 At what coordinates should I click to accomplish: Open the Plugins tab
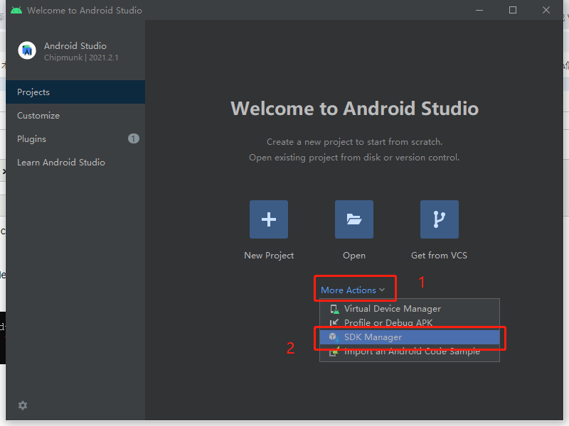tap(75, 138)
